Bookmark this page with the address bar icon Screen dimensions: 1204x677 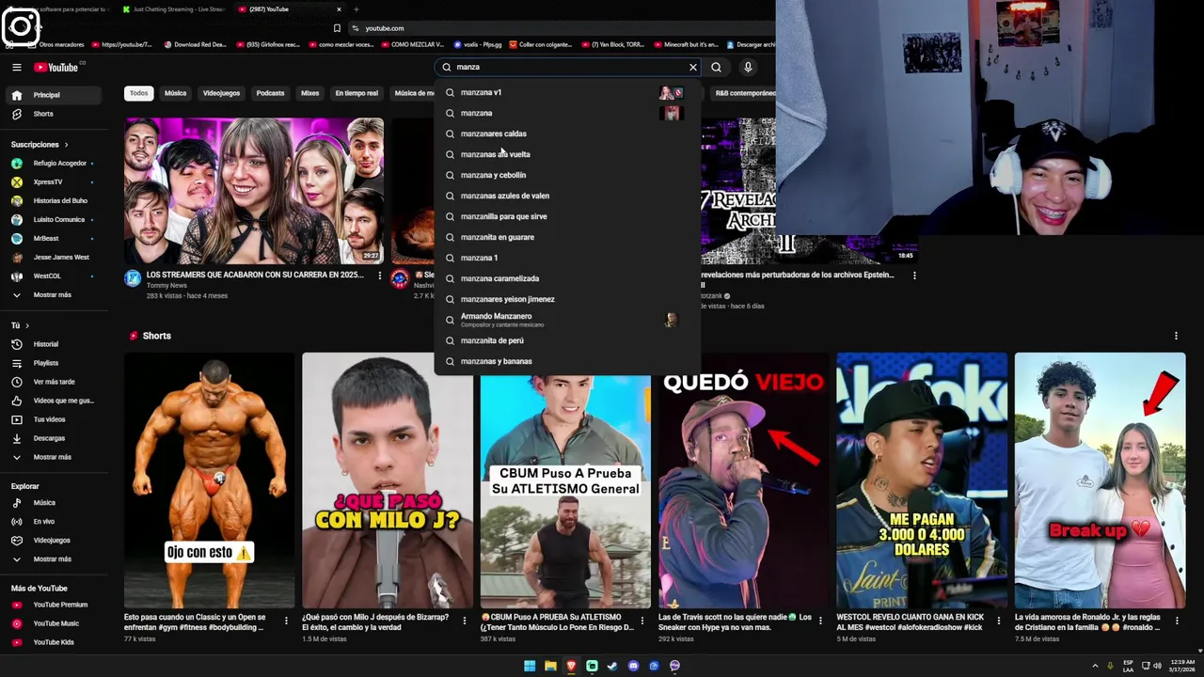click(x=337, y=28)
